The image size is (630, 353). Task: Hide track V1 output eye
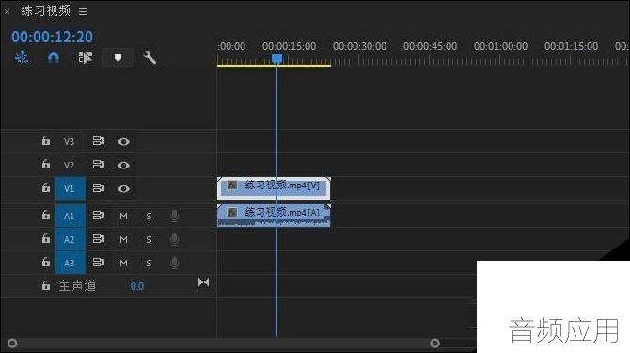124,188
